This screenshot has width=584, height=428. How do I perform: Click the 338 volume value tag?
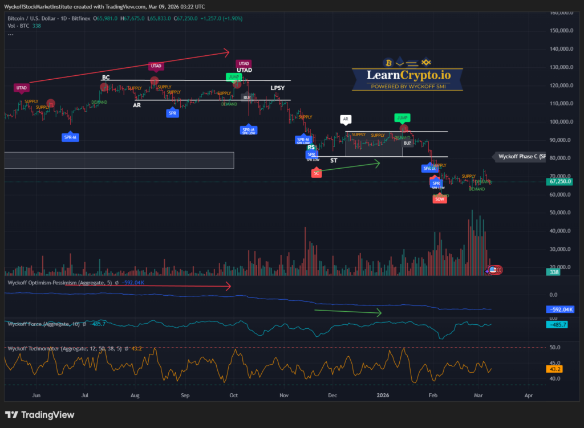[x=554, y=272]
